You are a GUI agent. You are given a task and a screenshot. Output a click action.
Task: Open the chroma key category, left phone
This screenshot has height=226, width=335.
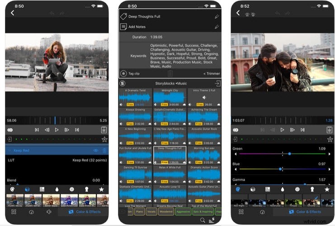point(86,189)
